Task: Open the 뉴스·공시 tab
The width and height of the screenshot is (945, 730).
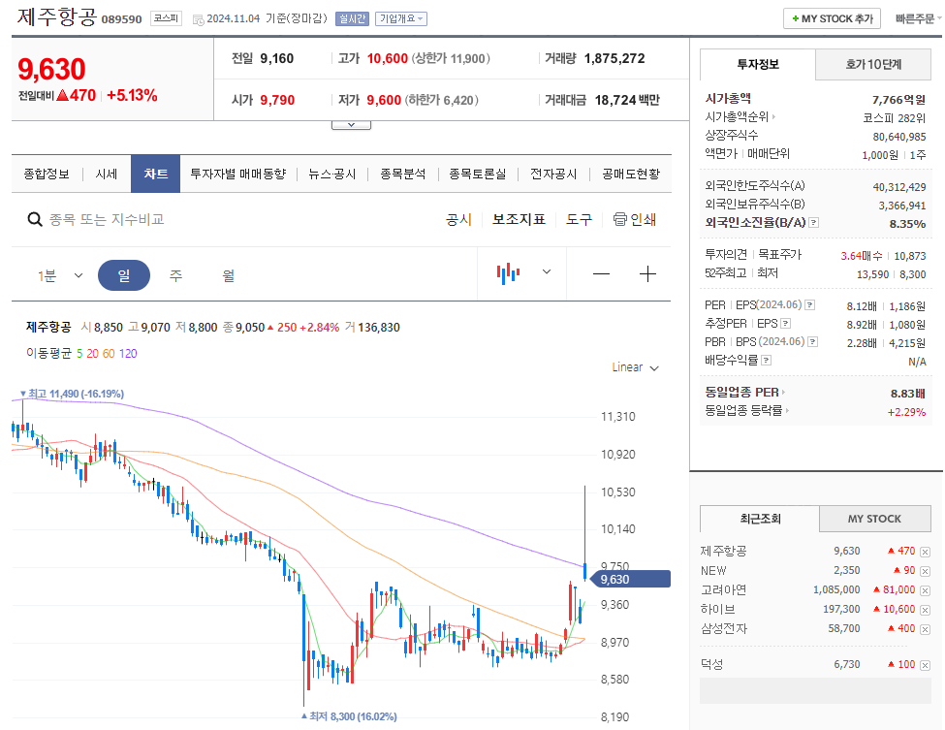Action: (332, 175)
